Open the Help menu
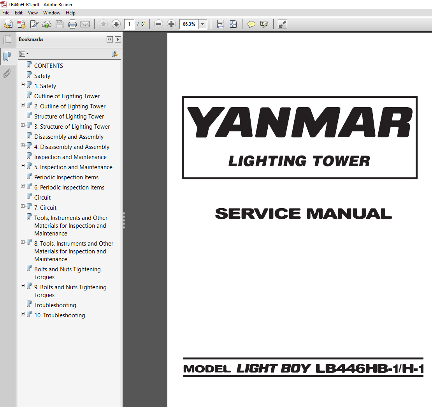Viewport: 432px width, 407px height. tap(70, 13)
